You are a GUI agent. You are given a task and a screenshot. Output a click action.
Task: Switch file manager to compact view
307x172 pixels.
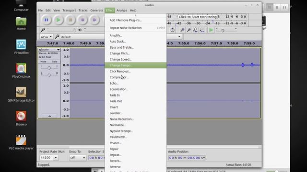(284, 7)
